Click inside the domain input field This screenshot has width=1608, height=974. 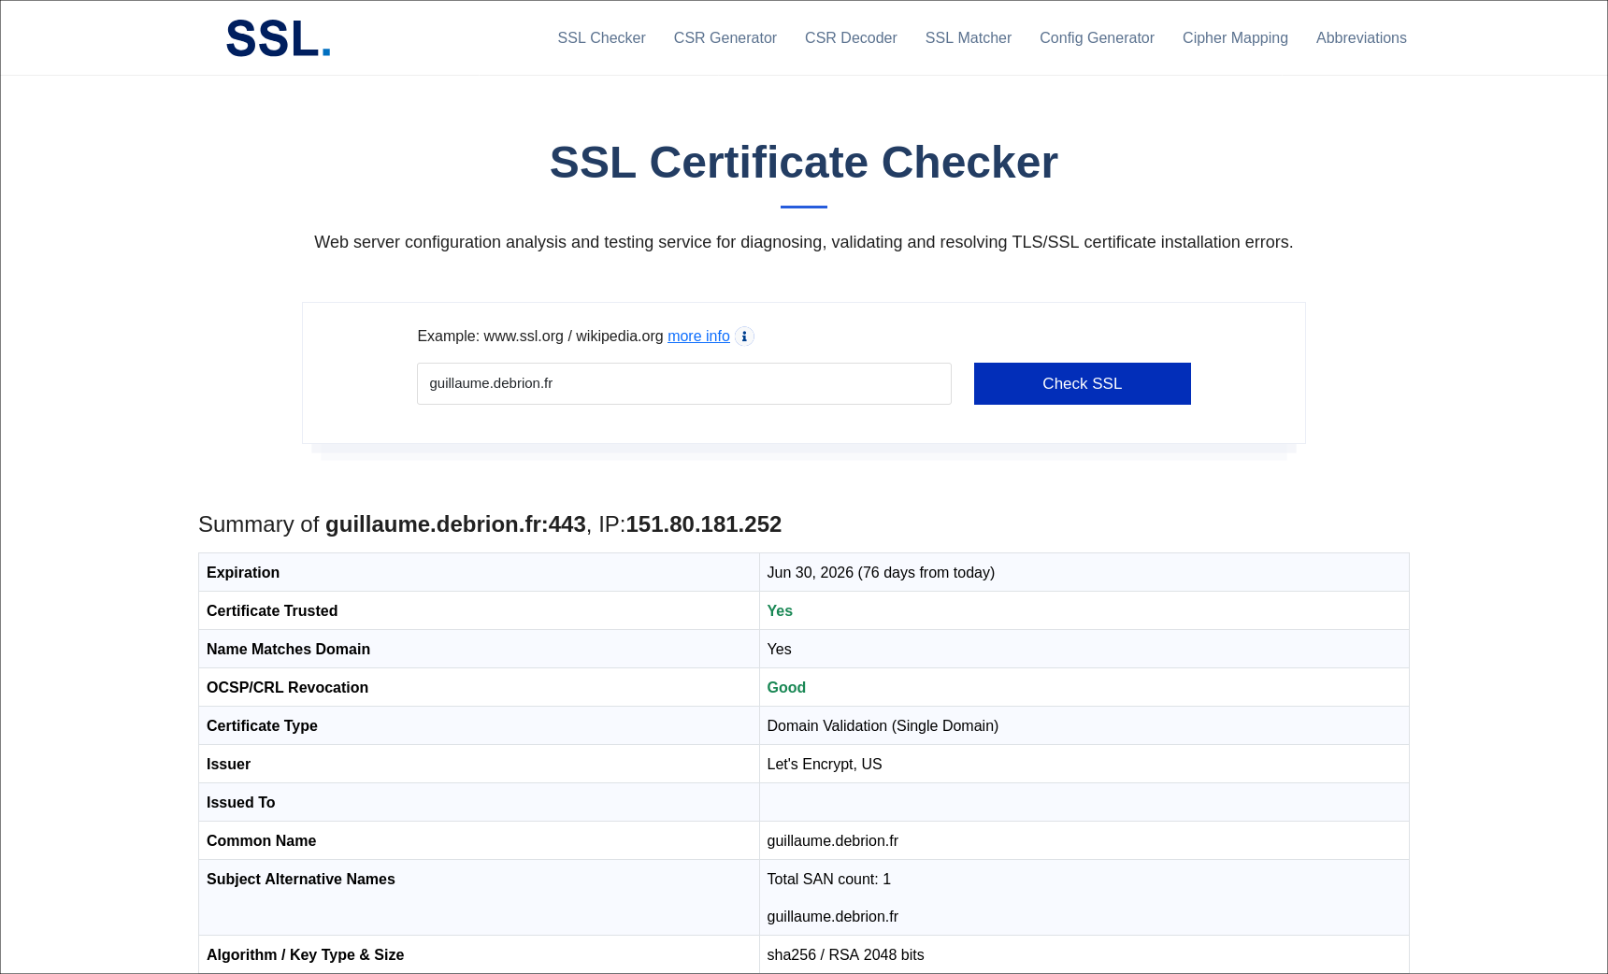click(x=683, y=383)
